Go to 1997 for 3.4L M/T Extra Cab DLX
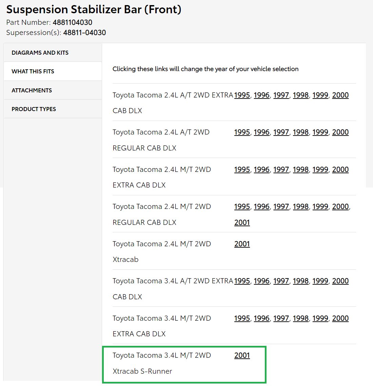This screenshot has height=391, width=373. [x=281, y=318]
